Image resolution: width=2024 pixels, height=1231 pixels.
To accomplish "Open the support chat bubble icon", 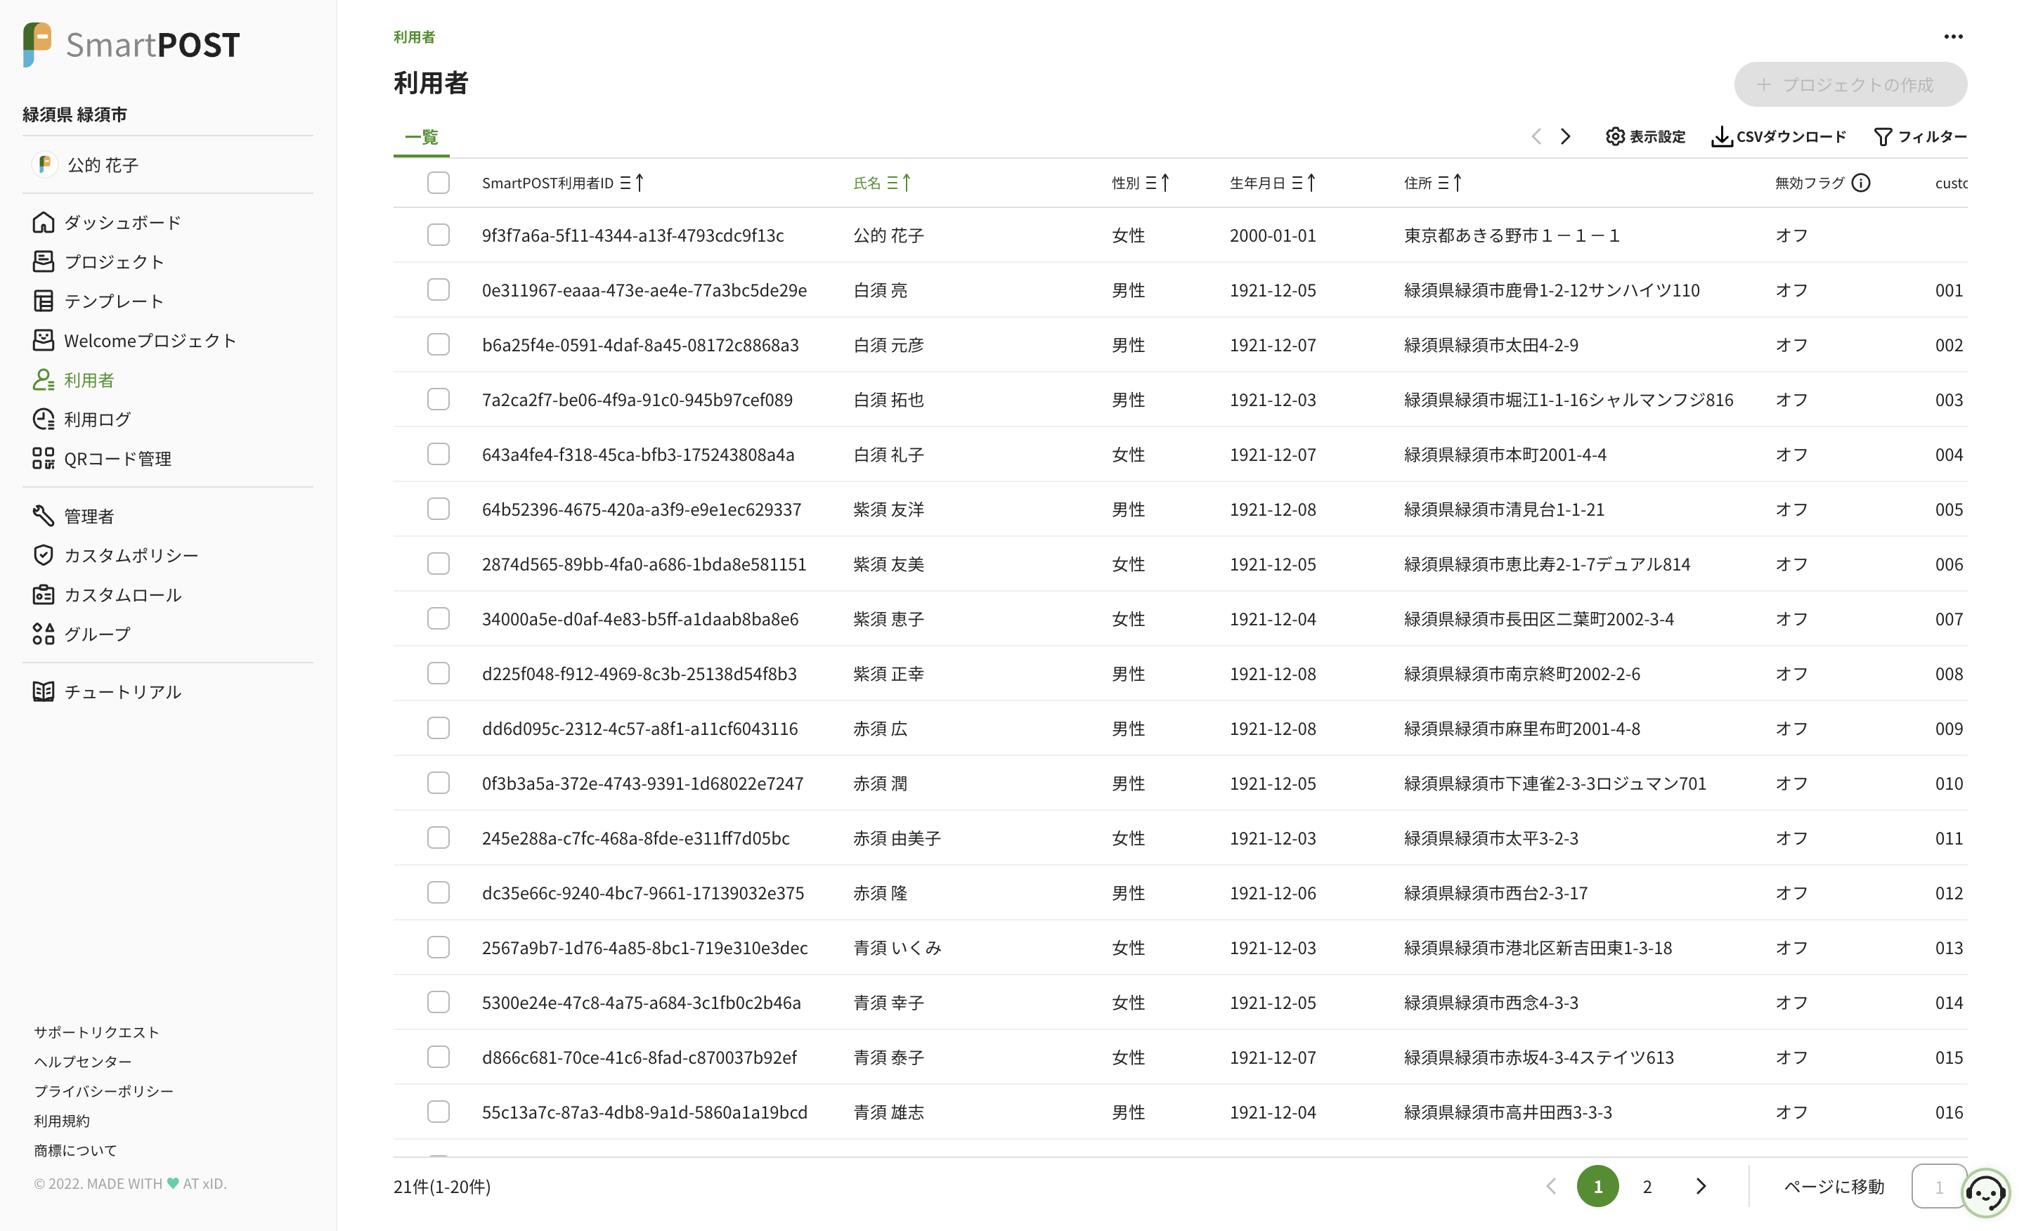I will 1986,1192.
